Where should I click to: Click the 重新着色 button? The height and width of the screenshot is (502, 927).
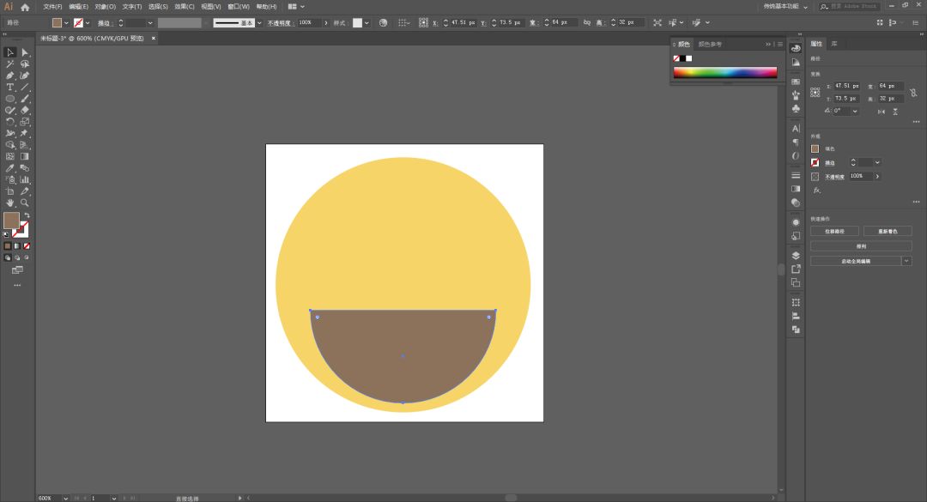point(888,231)
